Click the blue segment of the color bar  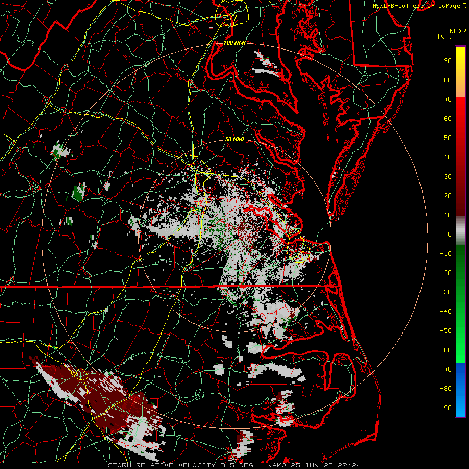(x=460, y=389)
